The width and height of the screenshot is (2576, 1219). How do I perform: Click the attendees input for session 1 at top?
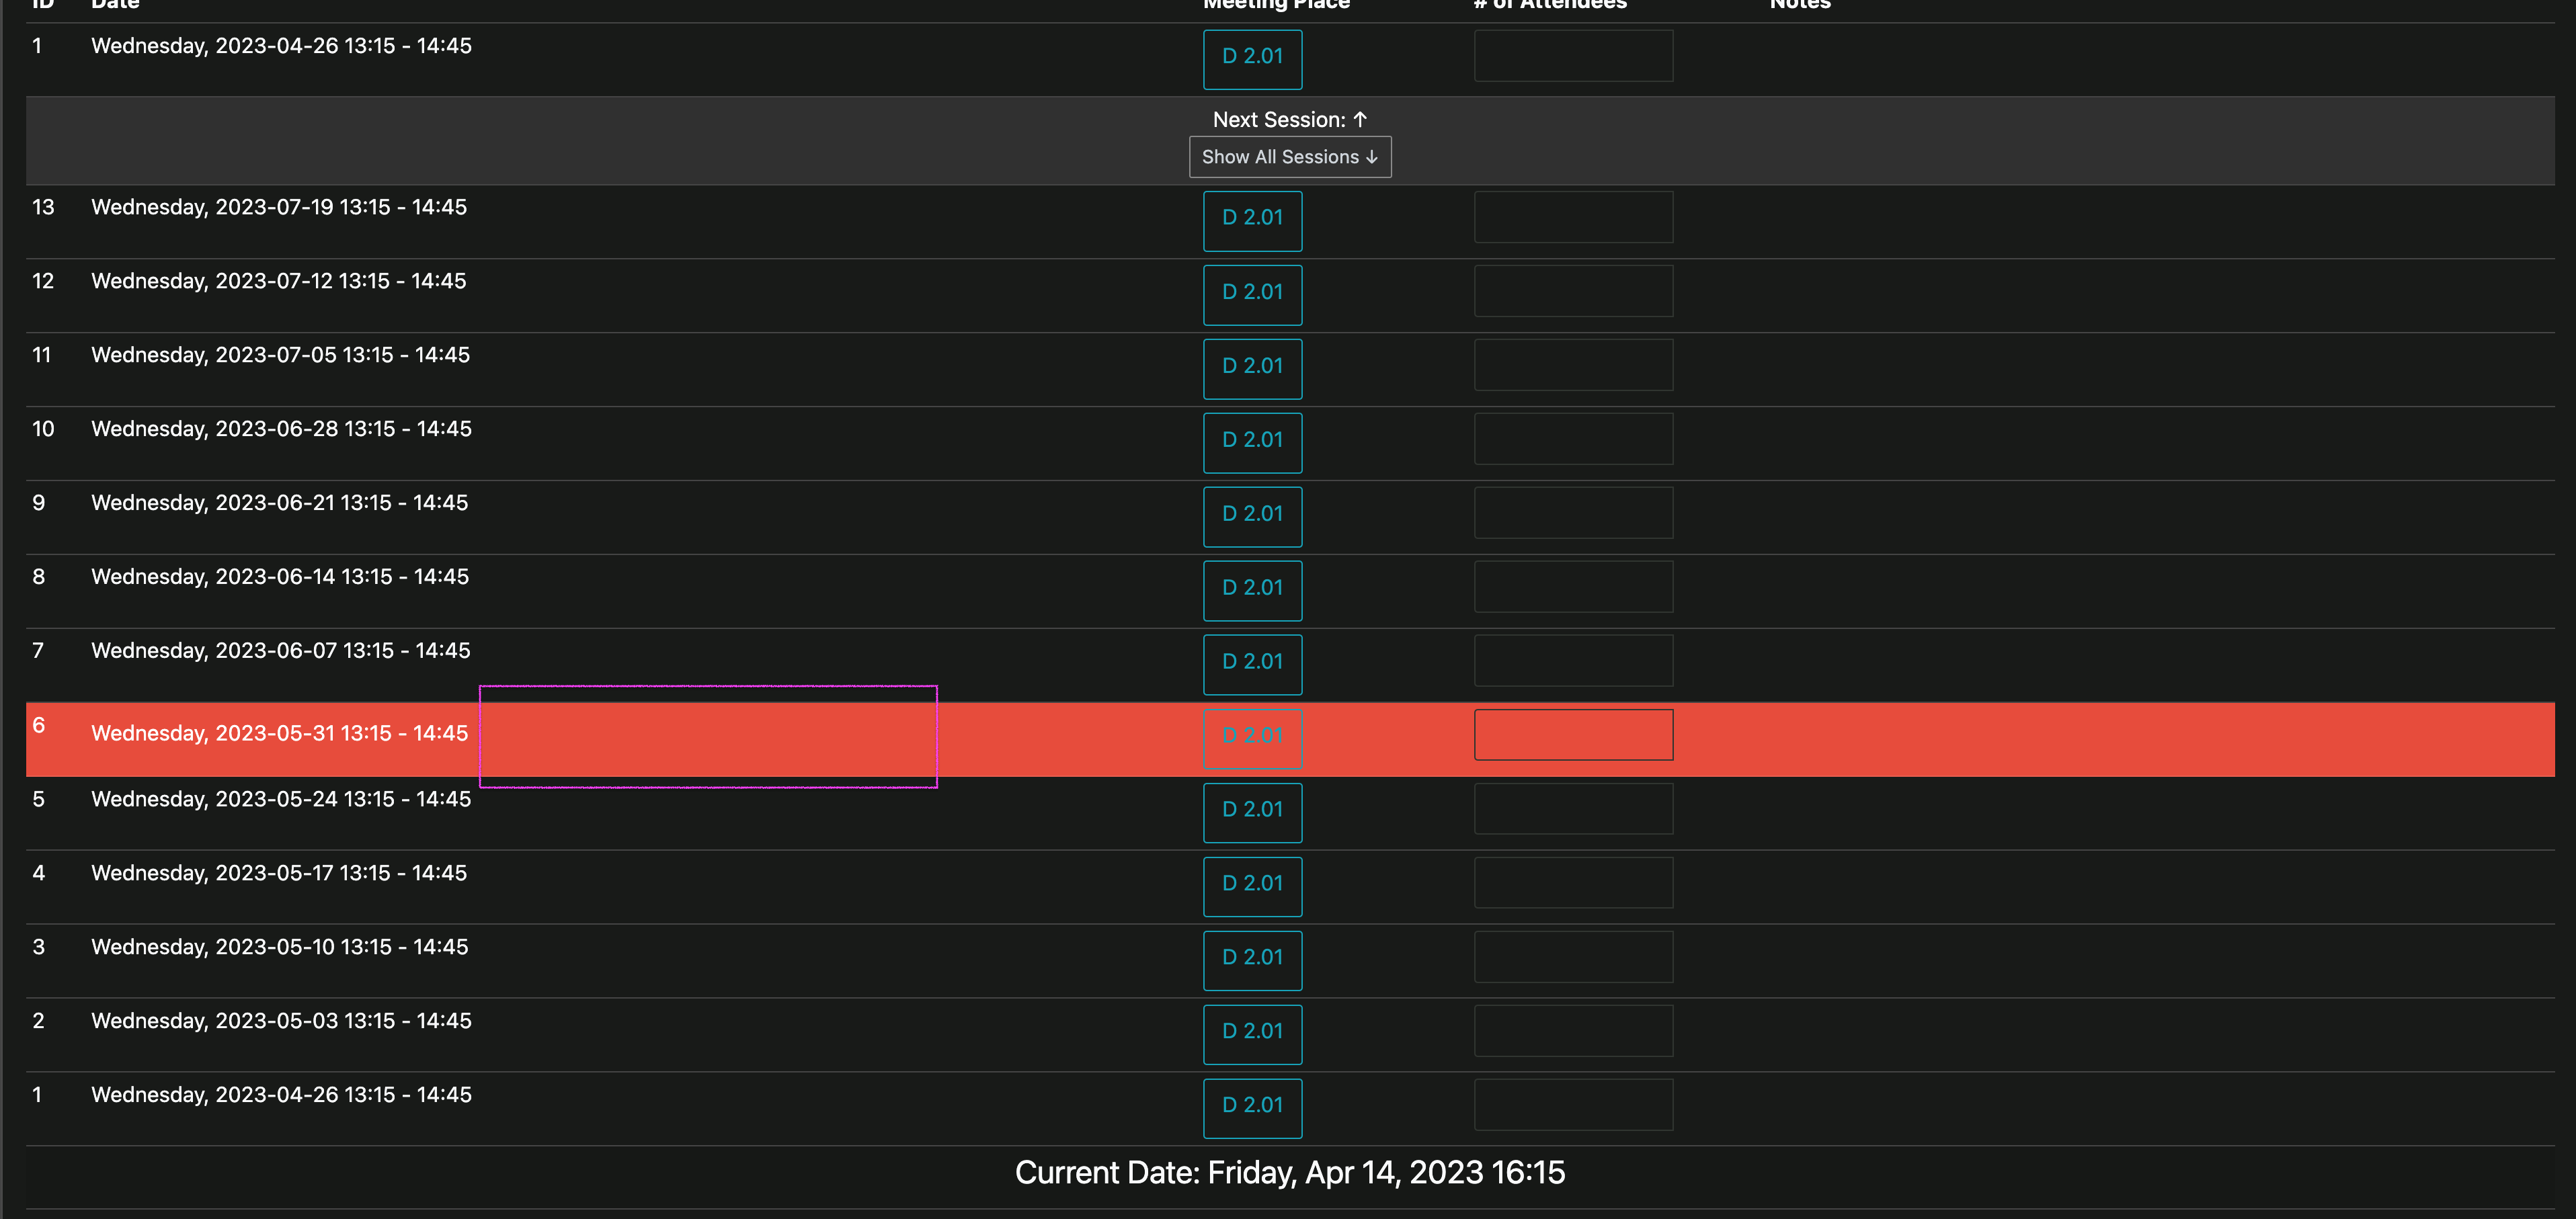(x=1572, y=55)
